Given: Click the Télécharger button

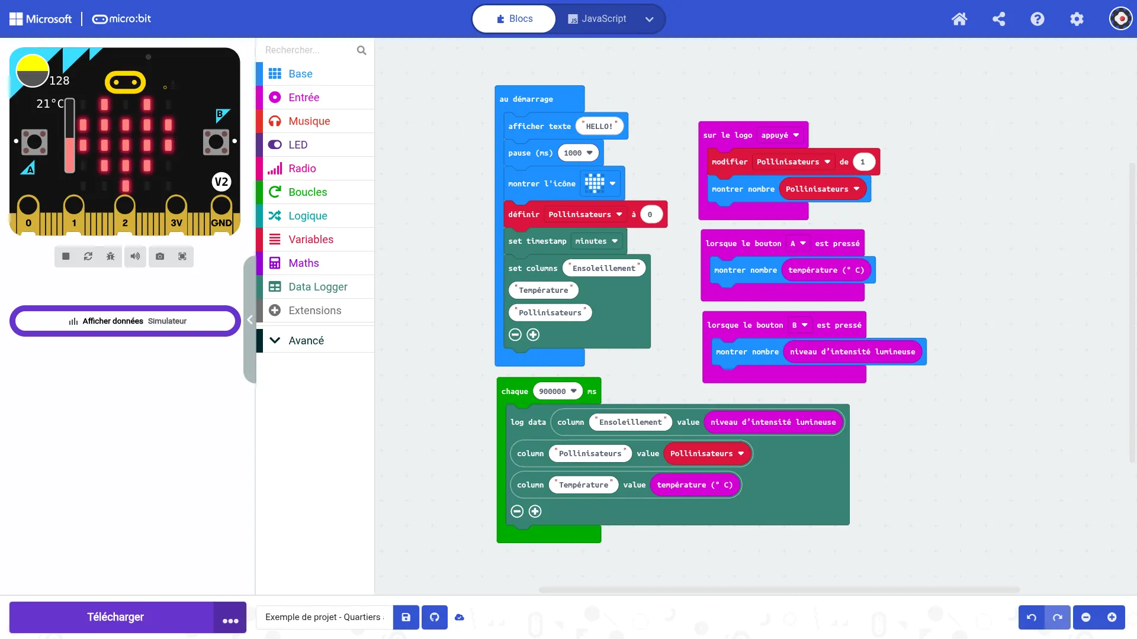Looking at the screenshot, I should 115,617.
